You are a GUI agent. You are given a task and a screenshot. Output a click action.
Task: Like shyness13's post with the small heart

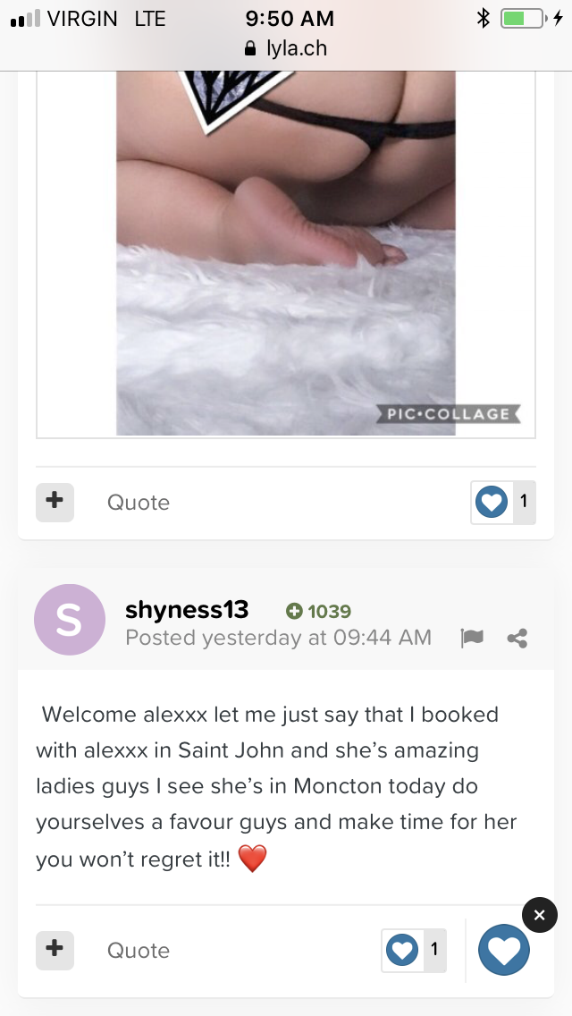tap(402, 950)
